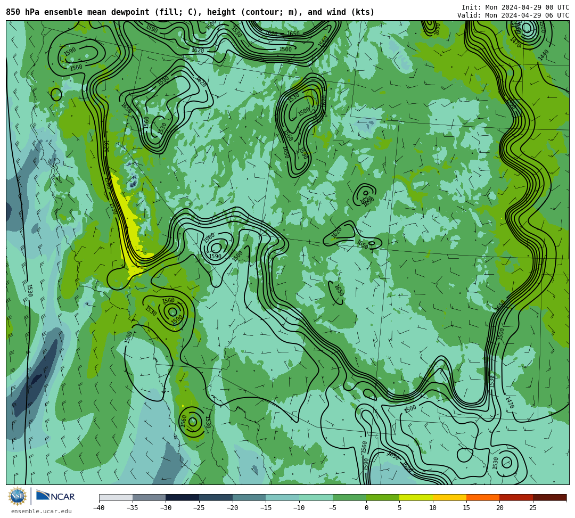
Task: Click the -5 colorbar tick label
Action: click(x=332, y=508)
